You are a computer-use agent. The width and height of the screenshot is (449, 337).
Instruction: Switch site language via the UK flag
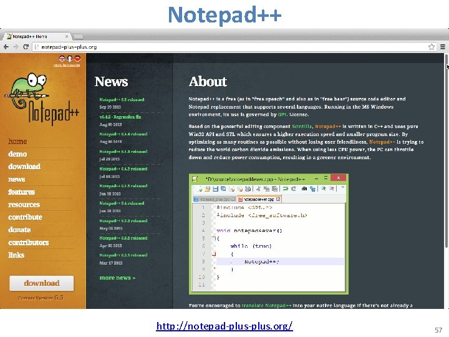[62, 59]
